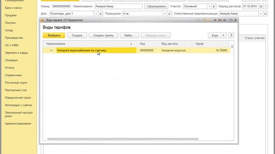Open Производство section in sidebar

[x=14, y=38]
